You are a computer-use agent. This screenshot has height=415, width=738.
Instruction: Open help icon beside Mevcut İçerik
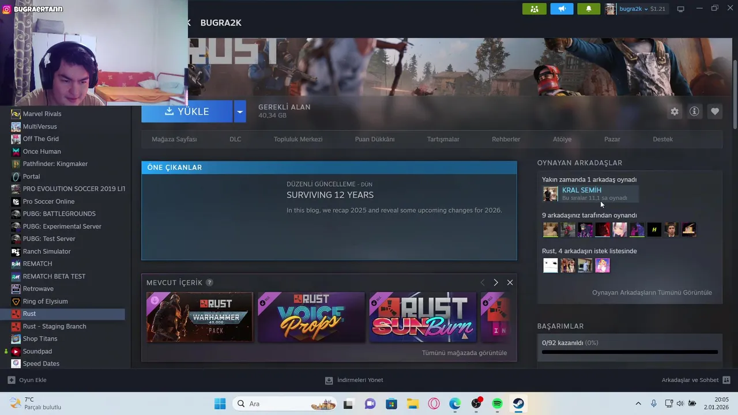(209, 282)
